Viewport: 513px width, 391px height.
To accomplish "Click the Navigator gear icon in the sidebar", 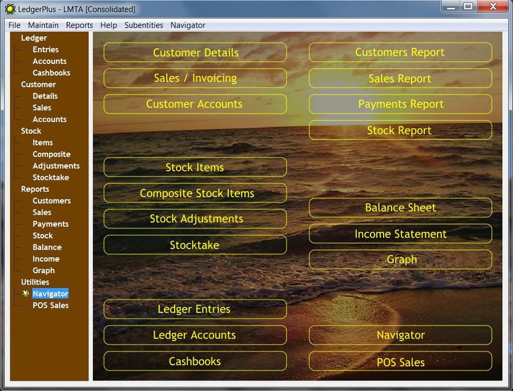I will pyautogui.click(x=25, y=293).
